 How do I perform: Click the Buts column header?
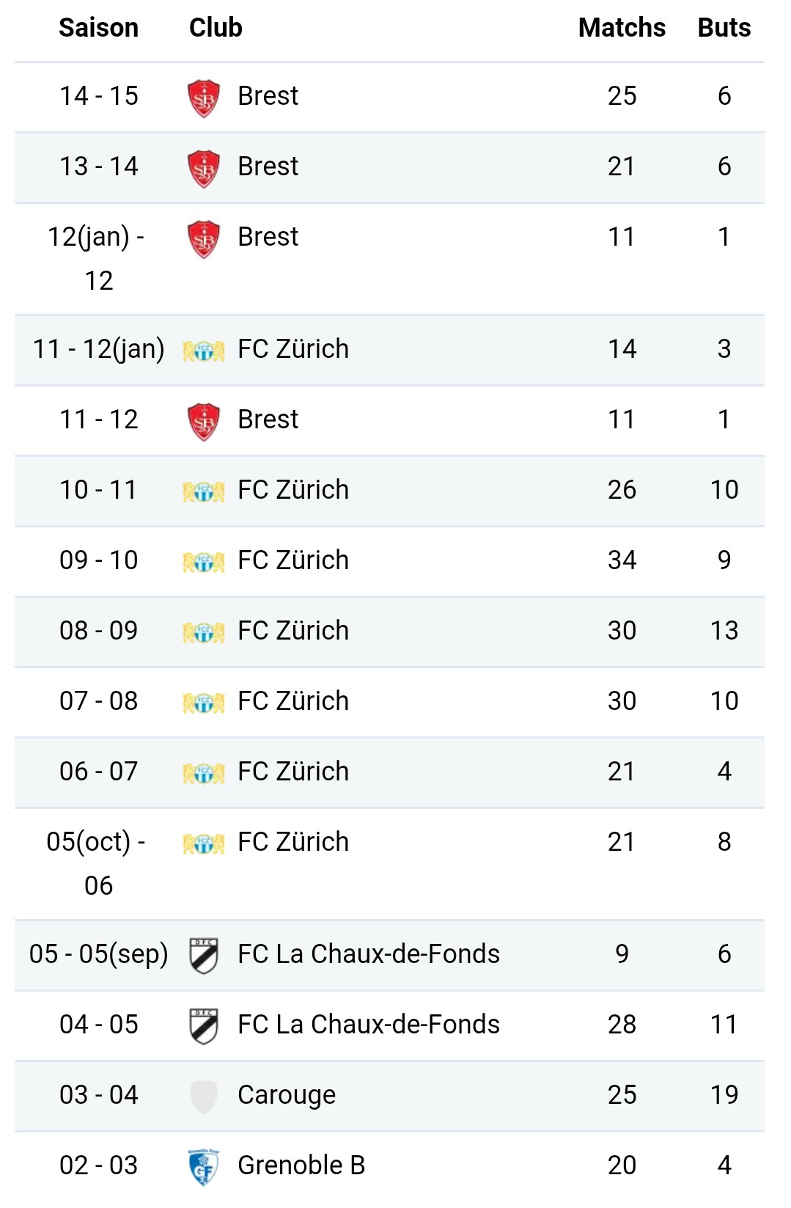click(724, 28)
